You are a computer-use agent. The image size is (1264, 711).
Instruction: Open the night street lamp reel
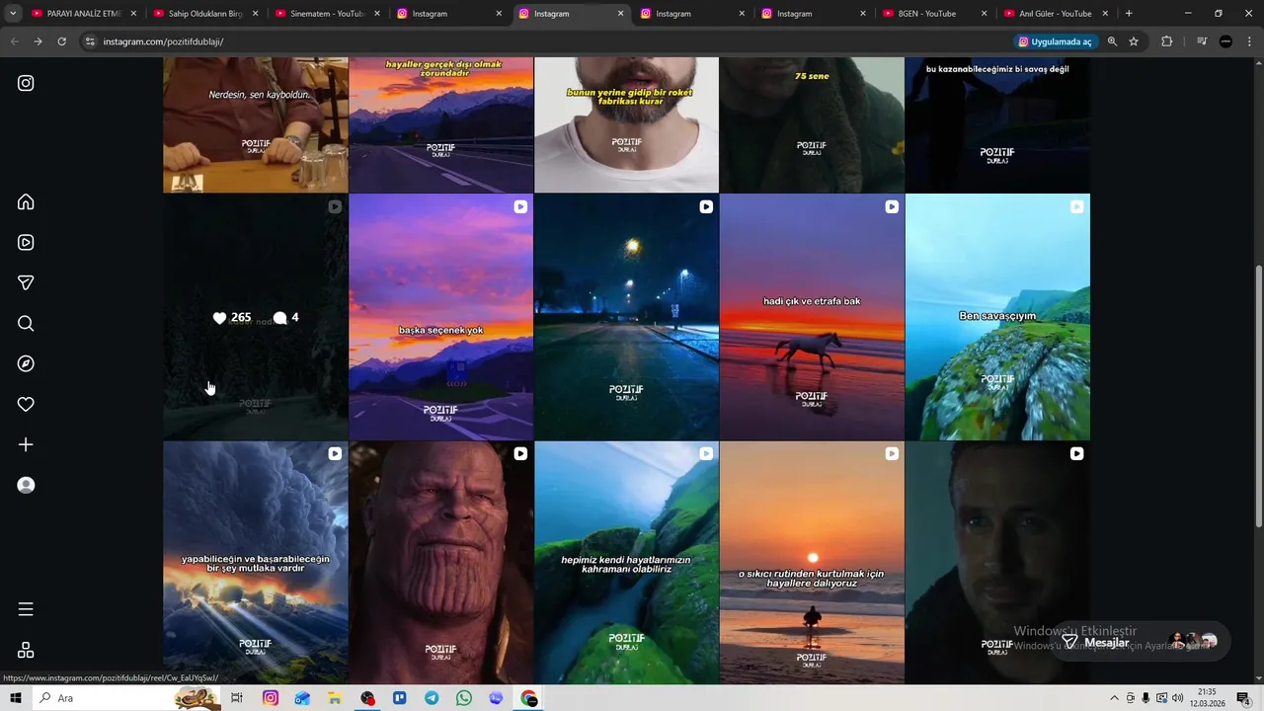coord(626,317)
